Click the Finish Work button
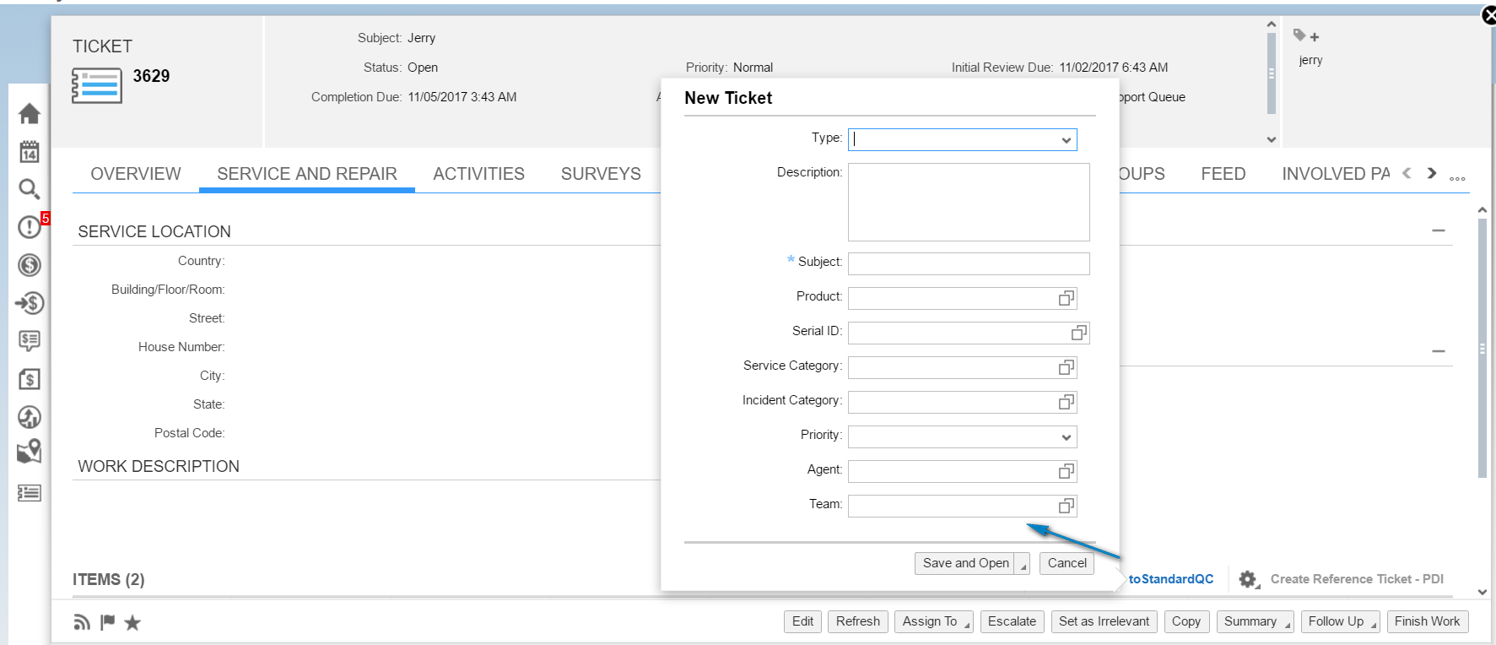The image size is (1496, 645). (x=1427, y=621)
